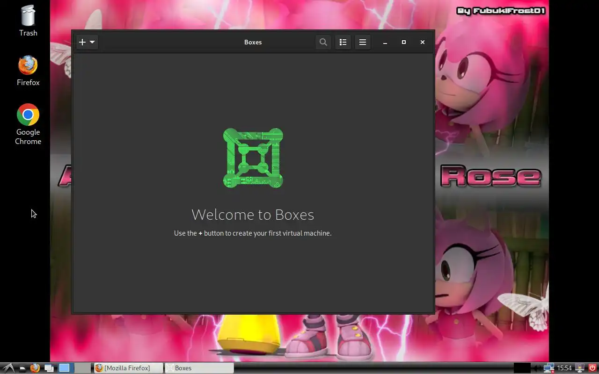Image resolution: width=599 pixels, height=374 pixels.
Task: Click the network status tray icon
Action: (548, 368)
